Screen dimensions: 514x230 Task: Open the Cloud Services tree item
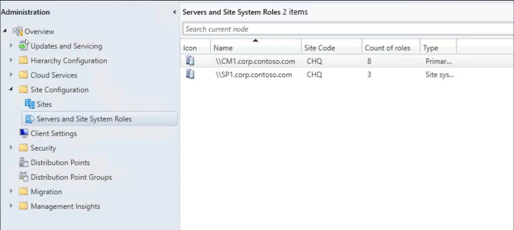54,75
